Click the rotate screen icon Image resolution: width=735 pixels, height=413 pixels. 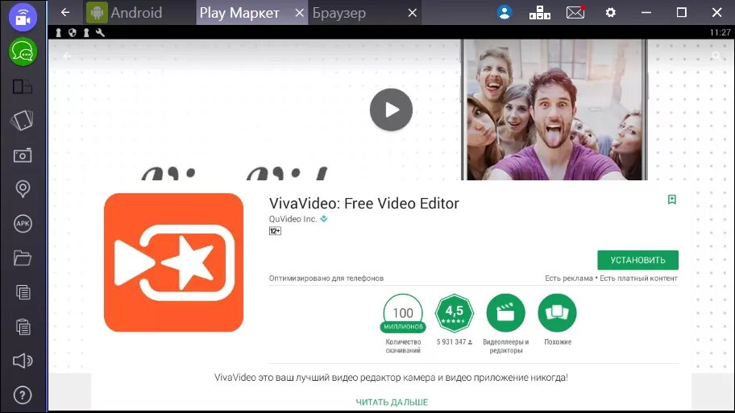23,120
